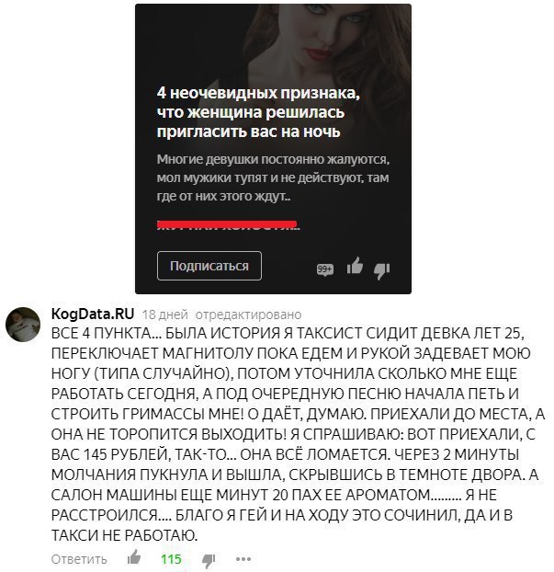This screenshot has width=554, height=572.
Task: Click Ответить to reply to comment
Action: 79,559
